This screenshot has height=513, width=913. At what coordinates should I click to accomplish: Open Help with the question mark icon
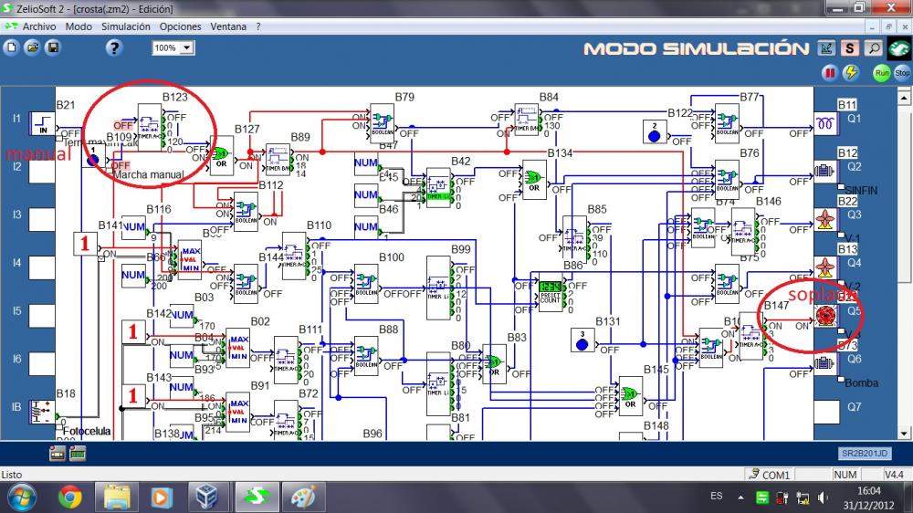coord(114,47)
